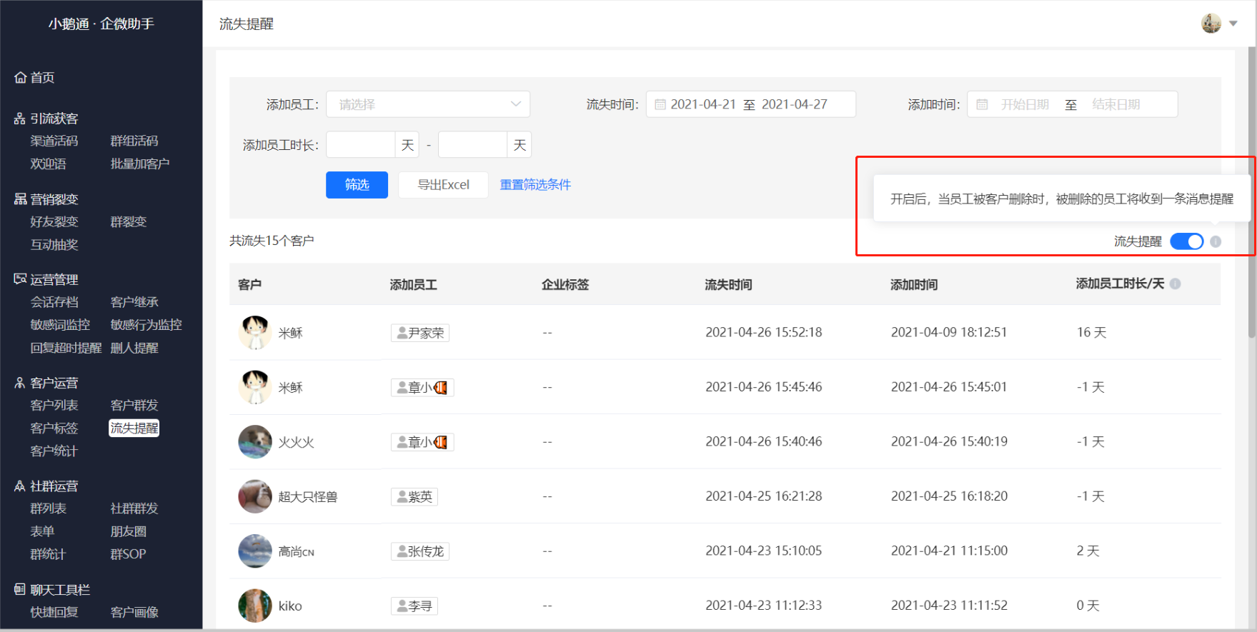Open 会话存档 menu item
The height and width of the screenshot is (632, 1257).
tap(54, 302)
